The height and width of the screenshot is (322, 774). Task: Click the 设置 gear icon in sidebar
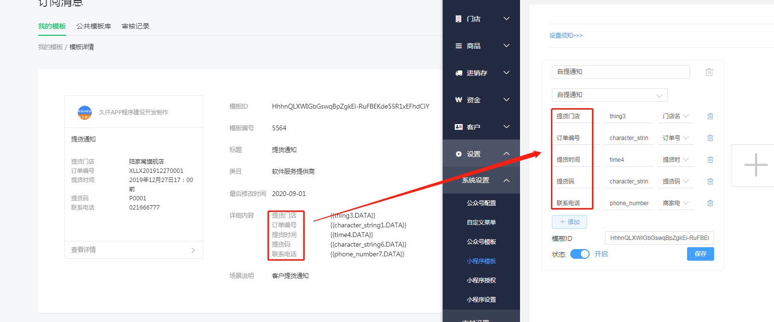tap(458, 154)
